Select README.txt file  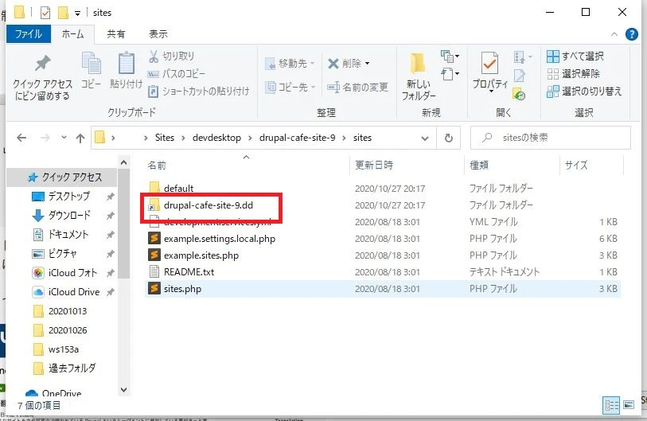tap(189, 272)
